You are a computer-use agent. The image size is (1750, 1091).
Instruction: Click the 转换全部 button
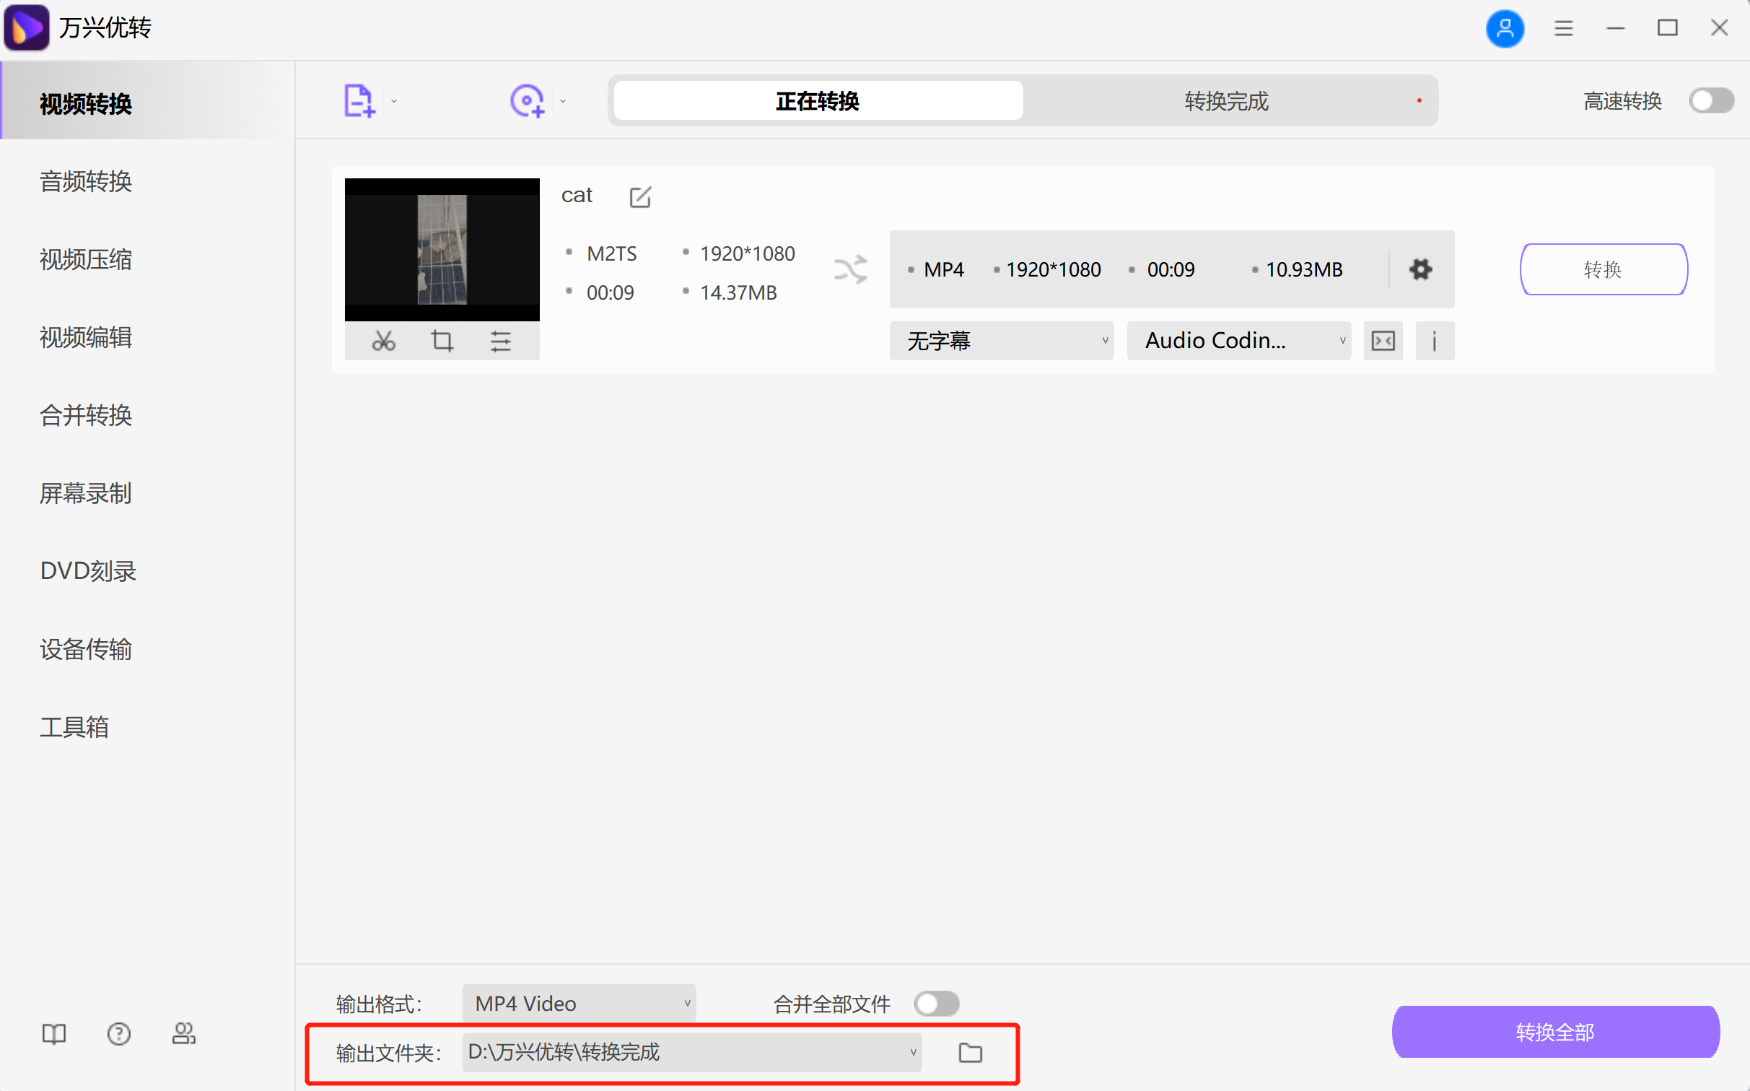coord(1554,1032)
